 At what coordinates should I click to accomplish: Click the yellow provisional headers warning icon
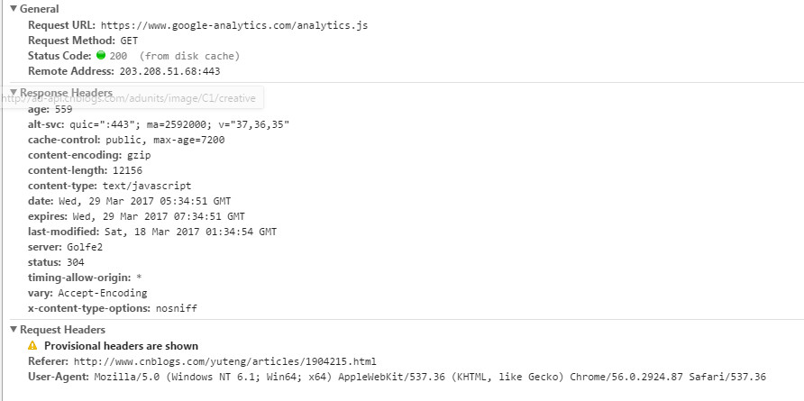click(x=32, y=346)
